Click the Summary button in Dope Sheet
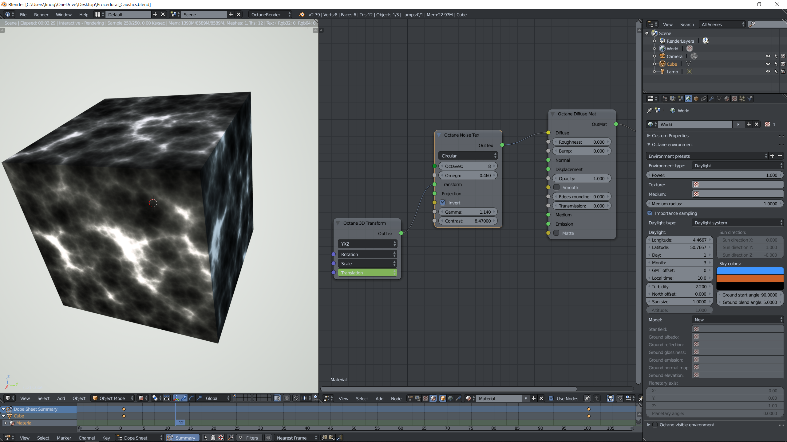The height and width of the screenshot is (442, 787). pyautogui.click(x=182, y=438)
